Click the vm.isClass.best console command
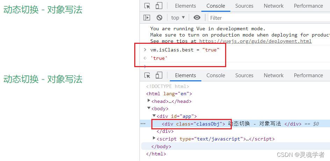Image resolution: width=330 pixels, height=161 pixels. 185,50
